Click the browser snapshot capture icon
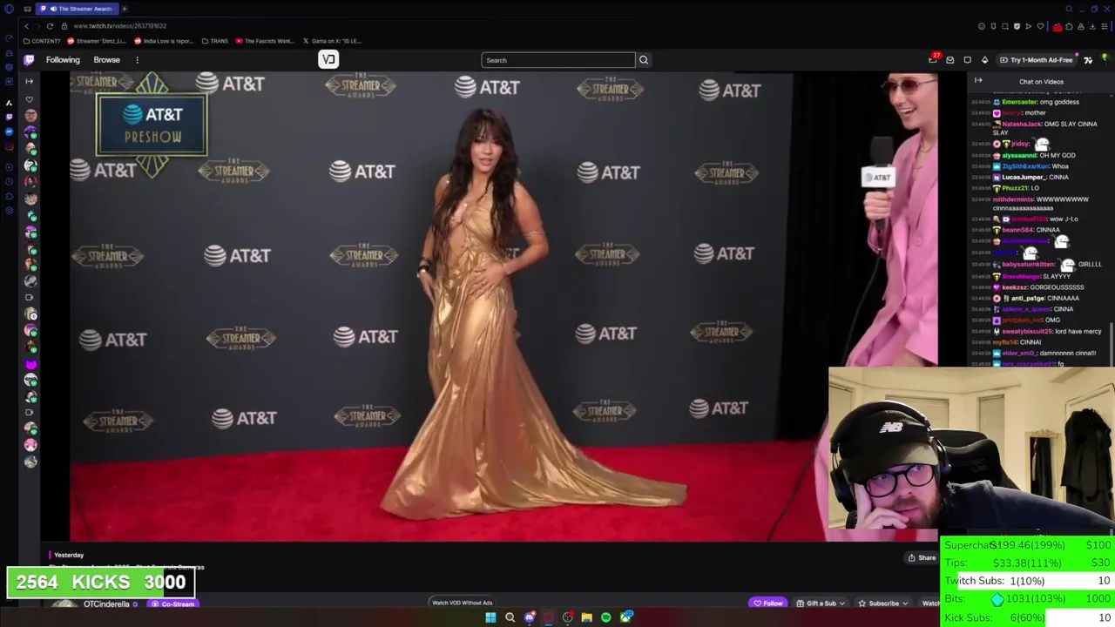Screen dimensions: 1115x627 point(1004,26)
